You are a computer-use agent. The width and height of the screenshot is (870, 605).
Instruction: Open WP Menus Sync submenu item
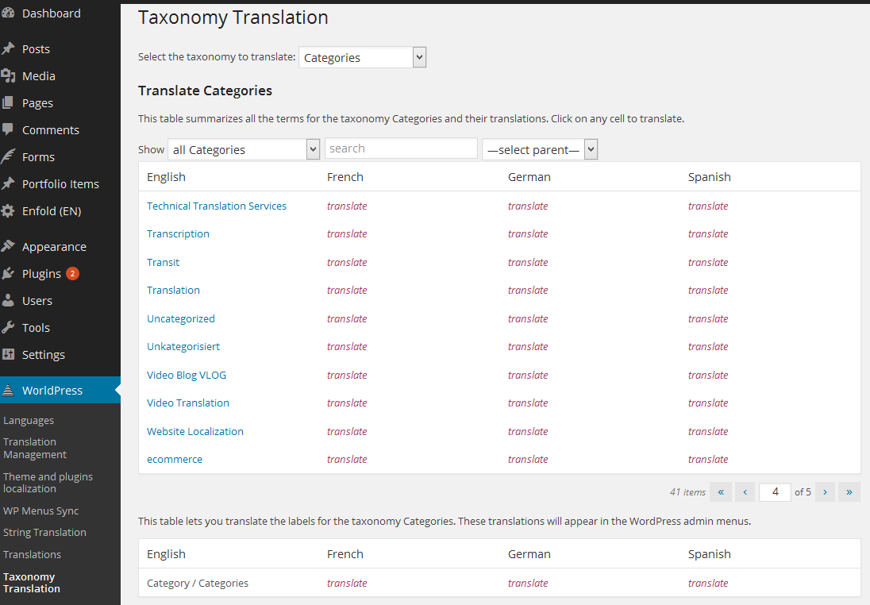pyautogui.click(x=40, y=511)
